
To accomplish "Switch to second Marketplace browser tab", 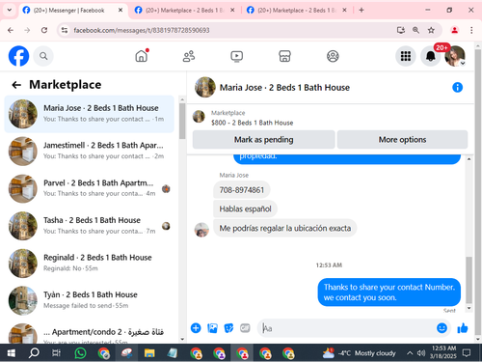I will tap(184, 11).
